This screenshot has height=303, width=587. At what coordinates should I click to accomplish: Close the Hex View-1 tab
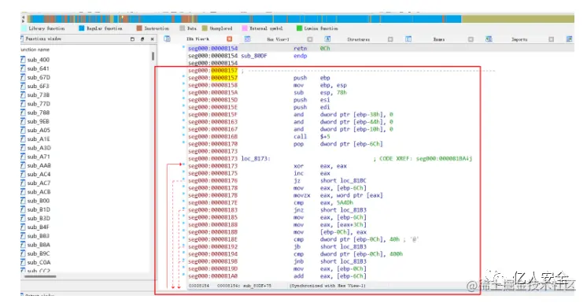click(309, 39)
